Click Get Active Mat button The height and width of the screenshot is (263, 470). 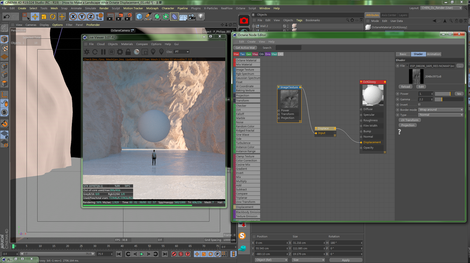245,48
